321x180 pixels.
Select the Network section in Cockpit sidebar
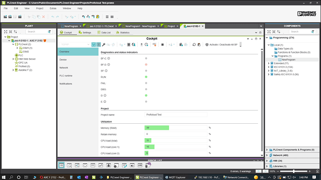point(78,67)
